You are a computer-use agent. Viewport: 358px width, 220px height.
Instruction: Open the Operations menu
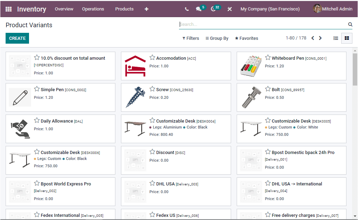tap(93, 9)
